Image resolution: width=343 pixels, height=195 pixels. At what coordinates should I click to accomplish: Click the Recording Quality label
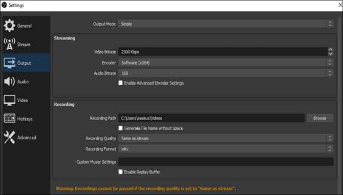[101, 139]
